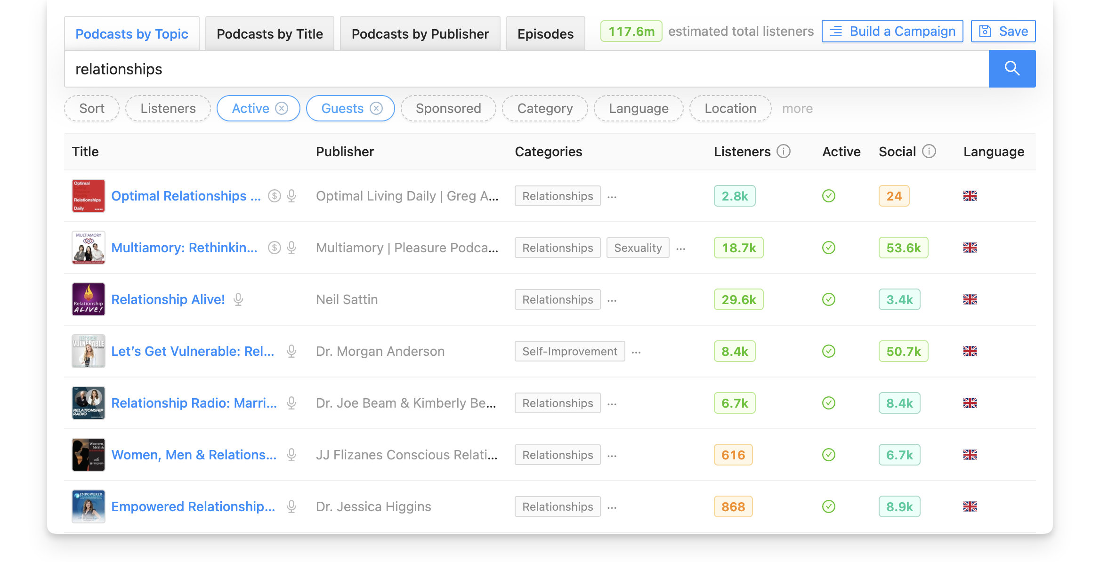This screenshot has width=1100, height=562.
Task: Click the Build a Campaign button
Action: coord(891,31)
